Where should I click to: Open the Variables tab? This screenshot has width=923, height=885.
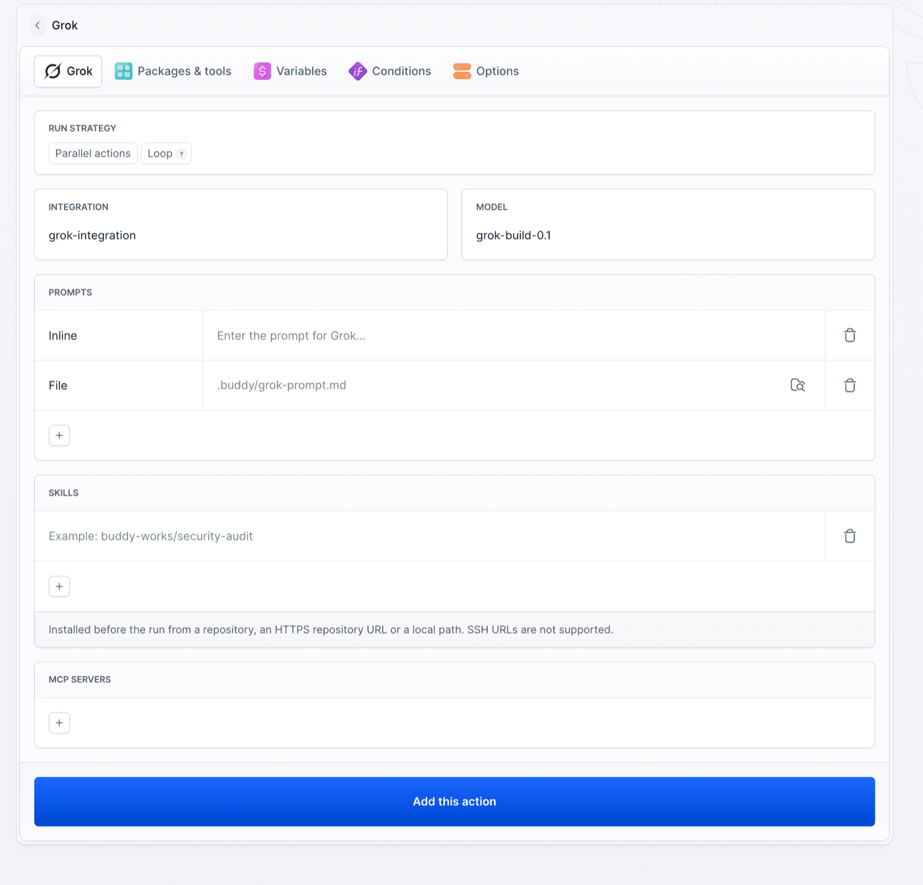(290, 71)
